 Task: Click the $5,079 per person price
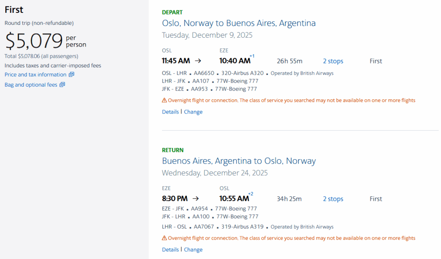tap(34, 41)
